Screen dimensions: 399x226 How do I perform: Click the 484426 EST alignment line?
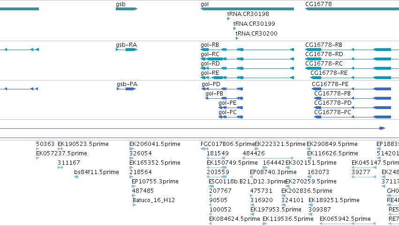(x=268, y=158)
